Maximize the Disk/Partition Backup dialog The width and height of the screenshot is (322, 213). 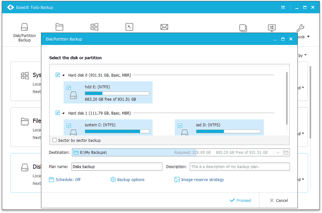click(283, 39)
